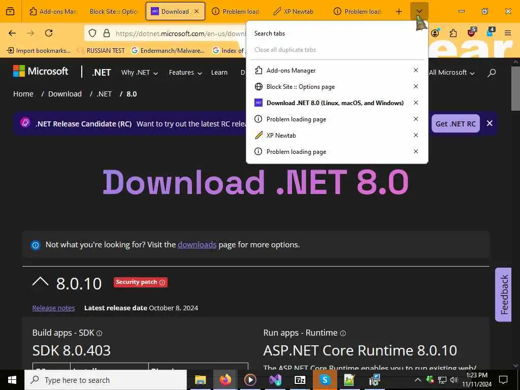Viewport: 520px width, 390px height.
Task: Open Endermanch/Malware bookmark
Action: pyautogui.click(x=168, y=51)
